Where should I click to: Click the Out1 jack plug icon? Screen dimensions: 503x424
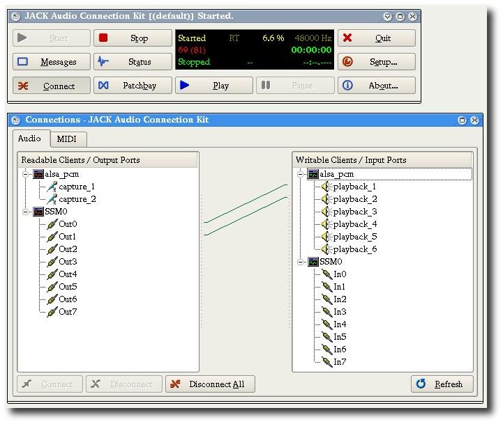[52, 237]
